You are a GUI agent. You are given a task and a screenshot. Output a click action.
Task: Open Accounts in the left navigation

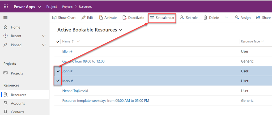(x=18, y=103)
